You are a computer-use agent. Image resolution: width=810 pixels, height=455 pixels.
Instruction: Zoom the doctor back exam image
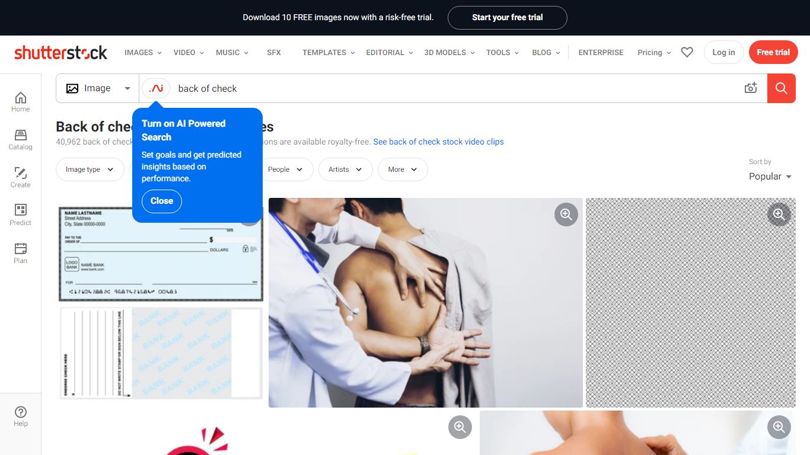coord(566,214)
